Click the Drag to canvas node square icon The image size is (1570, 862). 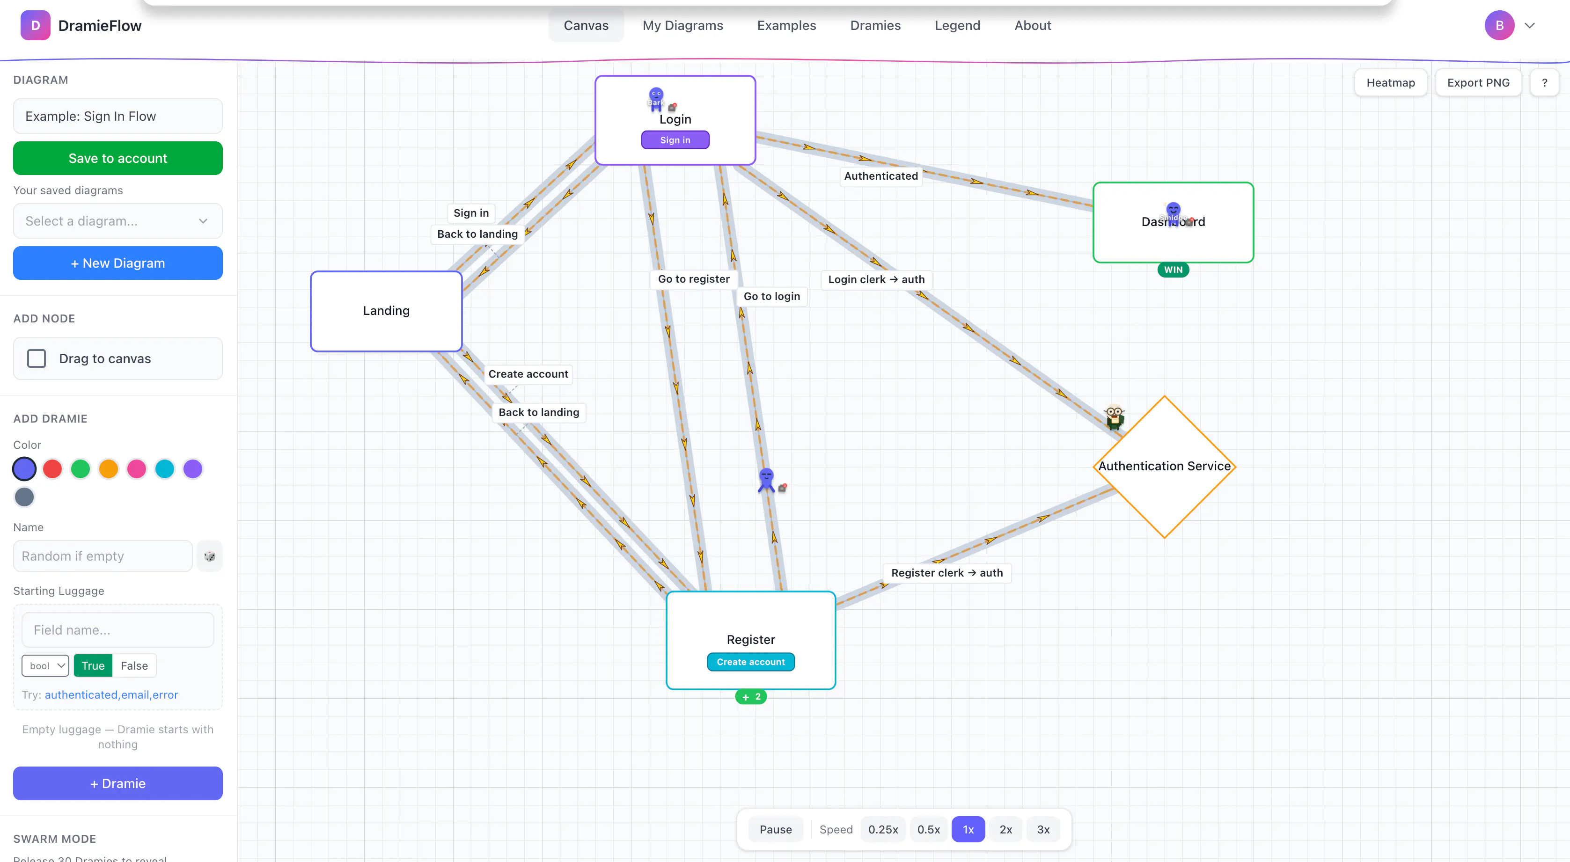click(x=37, y=358)
